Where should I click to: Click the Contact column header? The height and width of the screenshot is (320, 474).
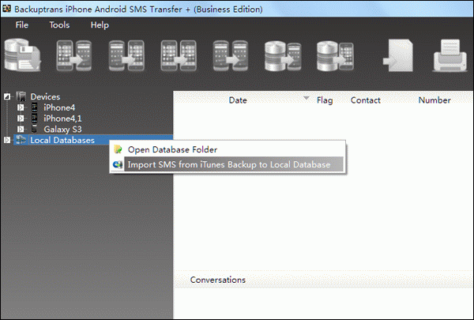point(366,100)
